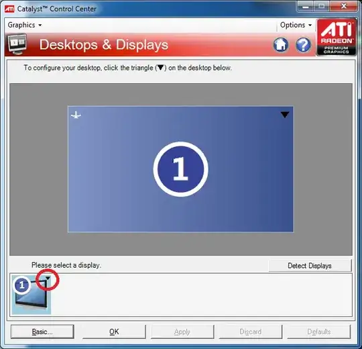The image size is (362, 349).
Task: Open Help with the question mark icon
Action: [x=303, y=44]
